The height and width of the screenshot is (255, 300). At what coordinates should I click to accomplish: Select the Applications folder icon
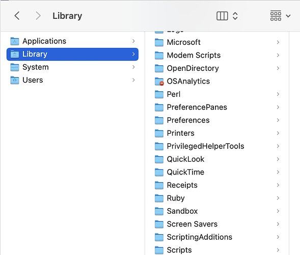click(x=15, y=41)
